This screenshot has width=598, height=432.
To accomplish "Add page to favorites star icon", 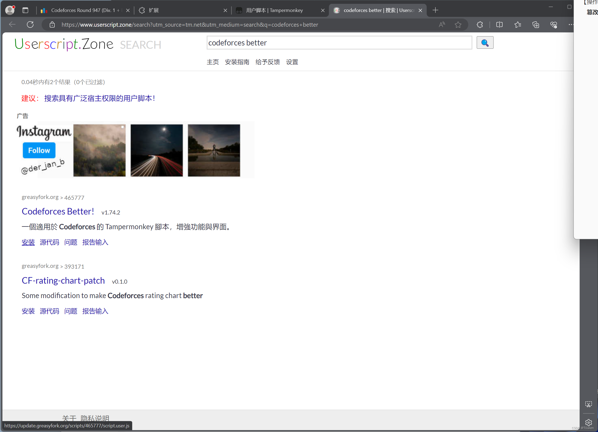I will pyautogui.click(x=458, y=25).
